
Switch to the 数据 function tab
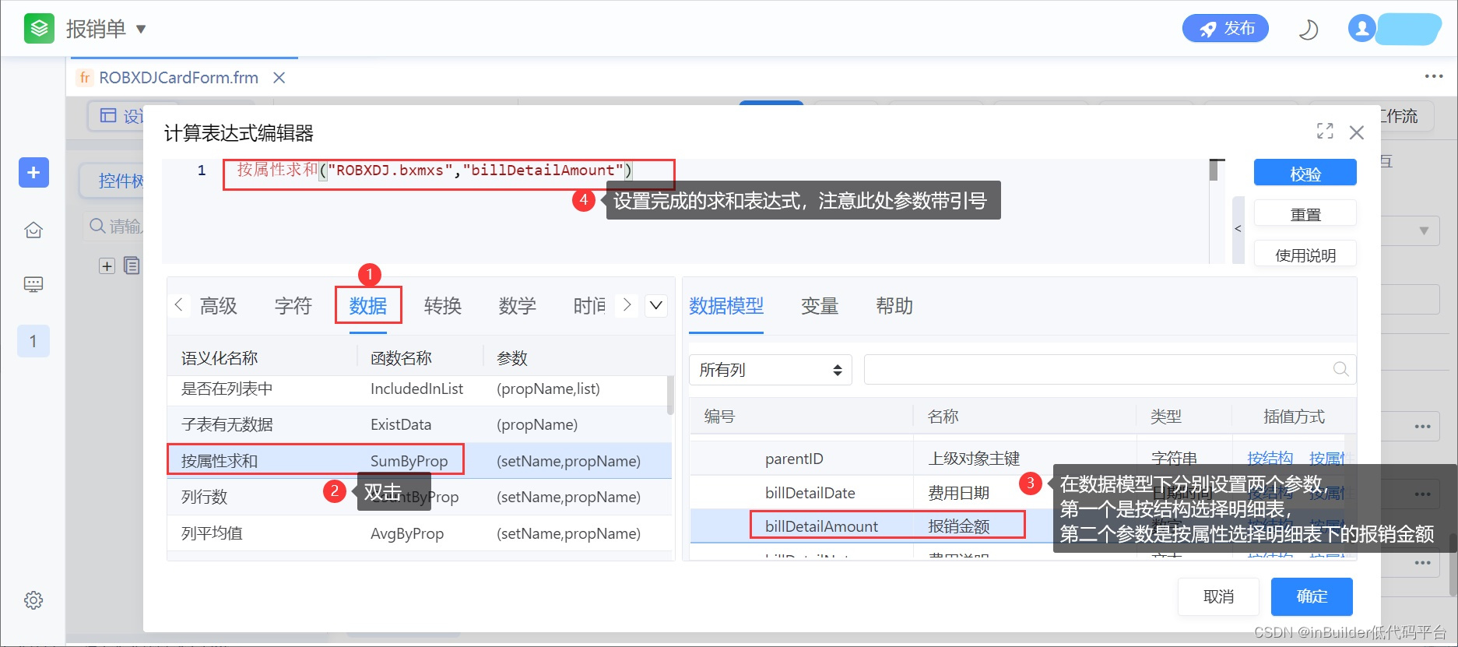[x=368, y=306]
